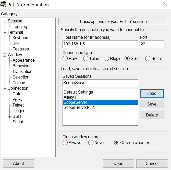Open the Connection category
171x170 pixels.
point(18,88)
